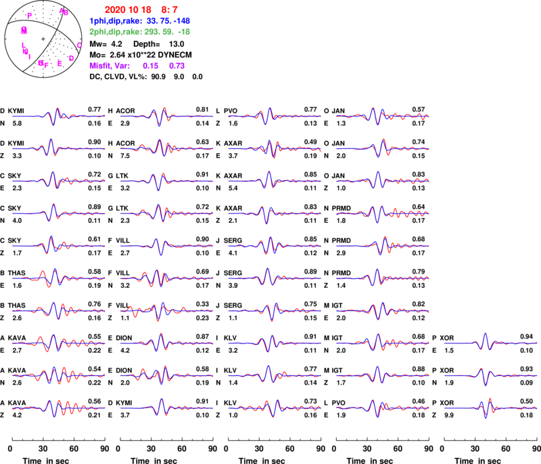
Task: Click the JAN N correlation value 0.74
Action: click(418, 142)
